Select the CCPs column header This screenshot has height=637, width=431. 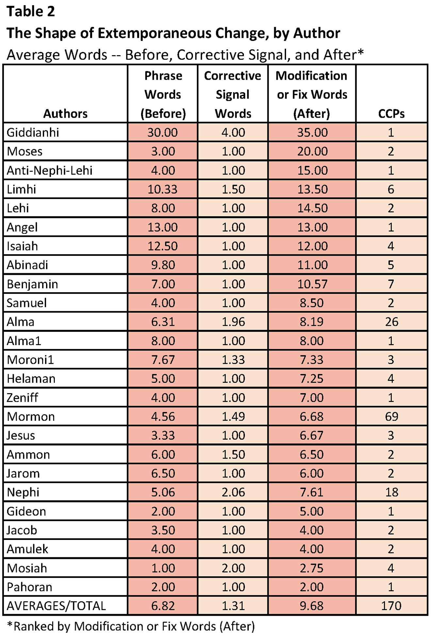click(x=391, y=113)
